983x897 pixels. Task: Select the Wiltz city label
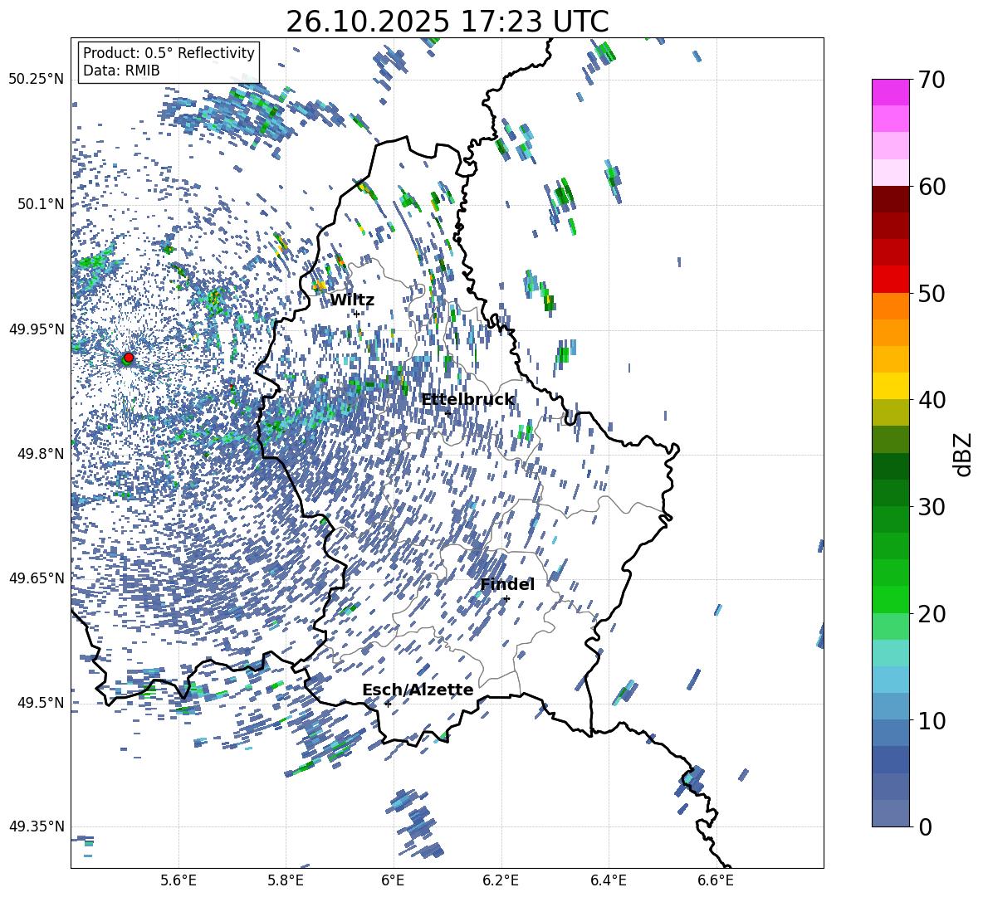pyautogui.click(x=352, y=300)
